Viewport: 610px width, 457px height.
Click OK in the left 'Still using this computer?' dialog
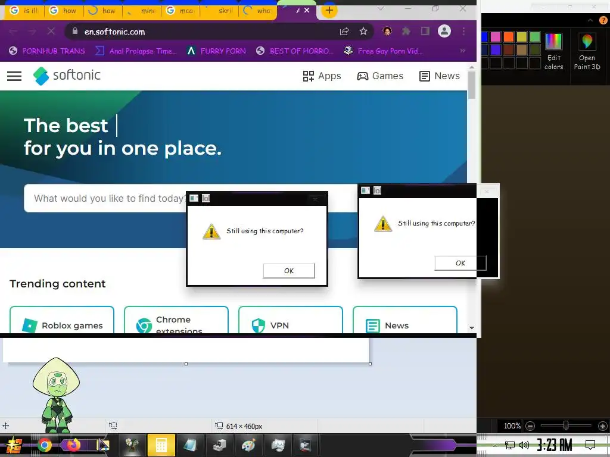(x=289, y=271)
